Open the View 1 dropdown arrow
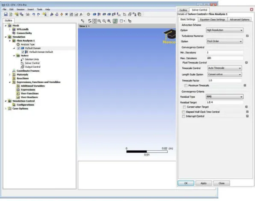Viewport: 255px width, 201px height. (89, 26)
